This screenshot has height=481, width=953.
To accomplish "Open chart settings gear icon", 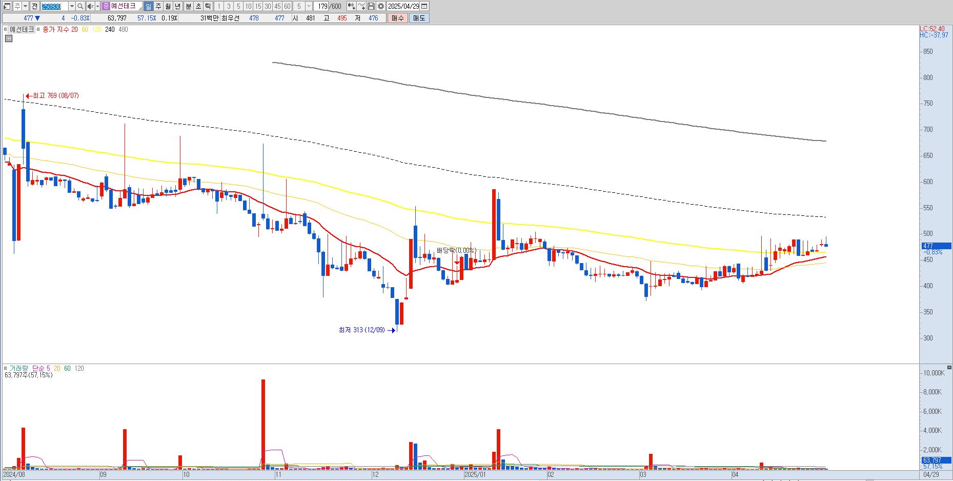I will tap(381, 6).
